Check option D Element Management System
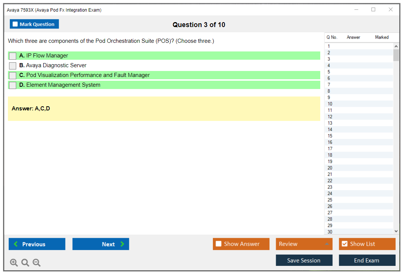 13,85
